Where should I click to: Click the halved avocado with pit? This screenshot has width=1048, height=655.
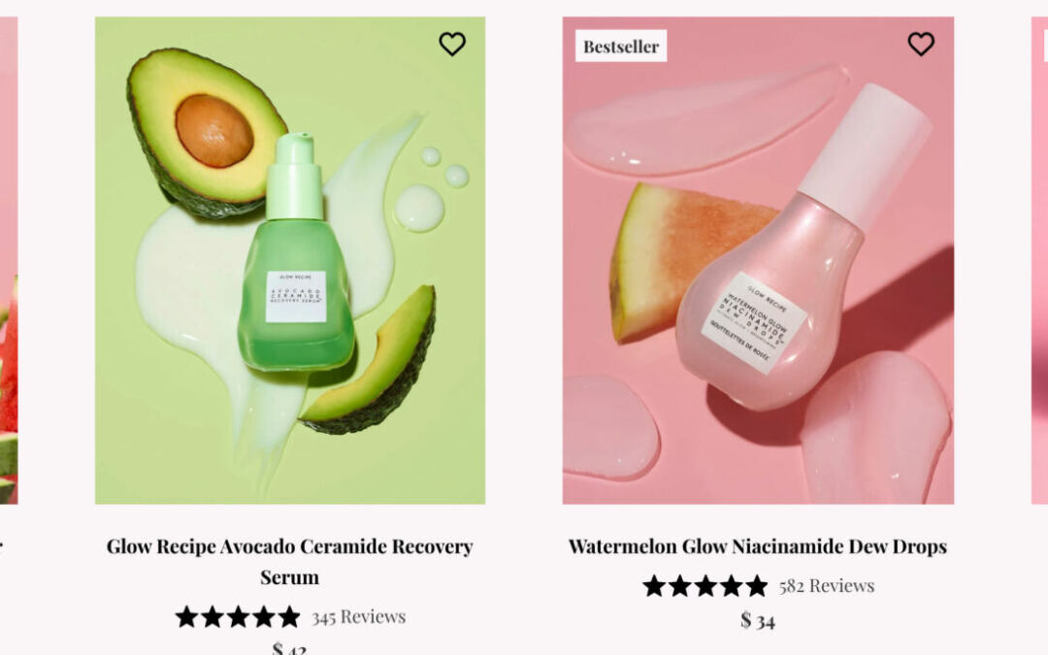tap(204, 131)
